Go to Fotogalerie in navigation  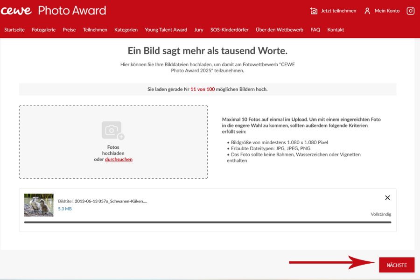coord(44,30)
